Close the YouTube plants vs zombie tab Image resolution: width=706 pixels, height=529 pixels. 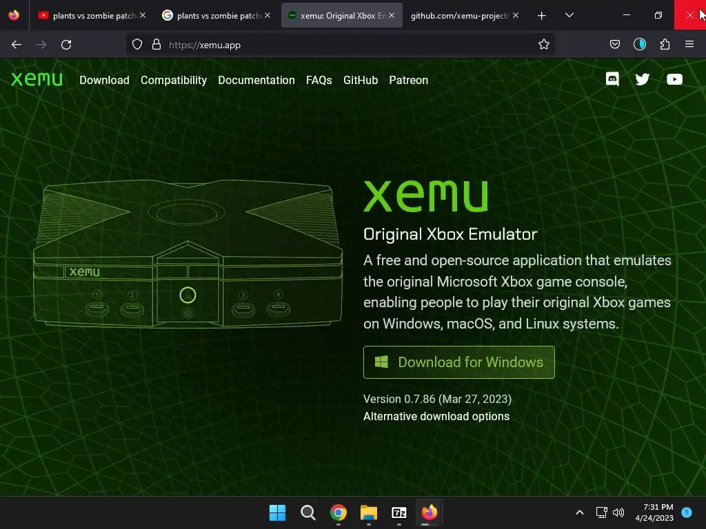click(x=143, y=15)
